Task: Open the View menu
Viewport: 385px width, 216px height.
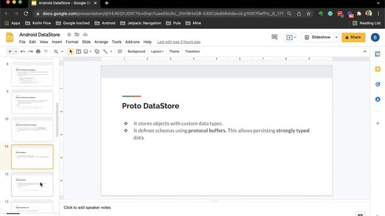Action: click(44, 42)
